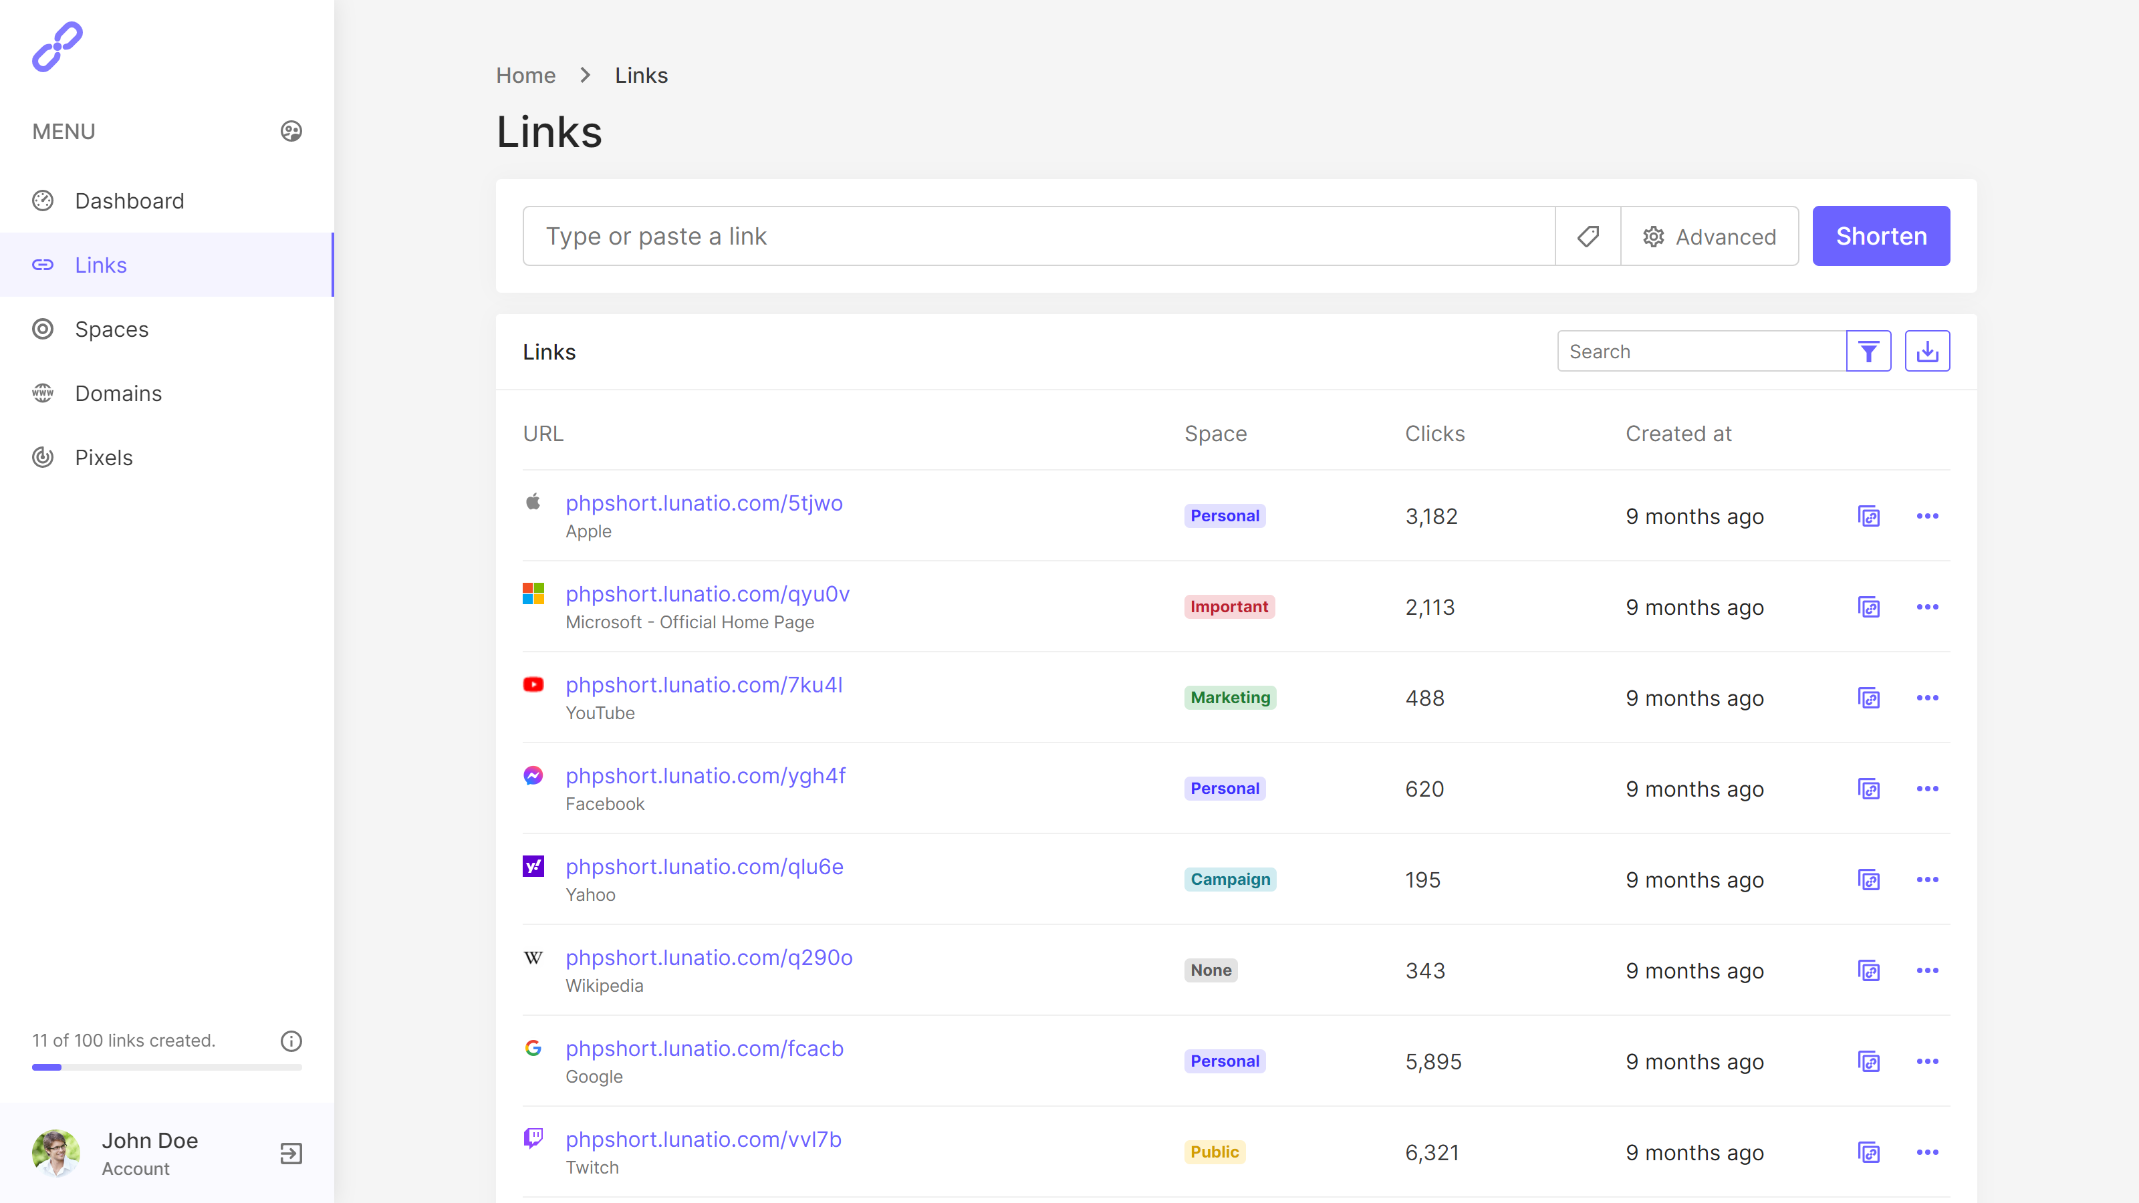Click the tag icon beside the link input
2139x1203 pixels.
[x=1587, y=236]
